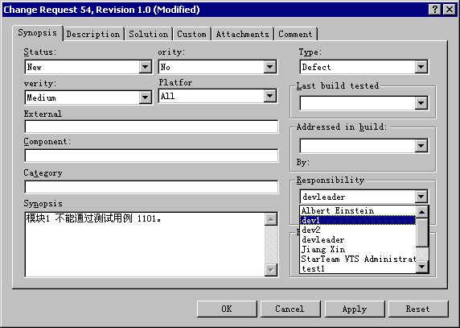Click the responsibility list scrollbar thumb

pyautogui.click(x=422, y=232)
